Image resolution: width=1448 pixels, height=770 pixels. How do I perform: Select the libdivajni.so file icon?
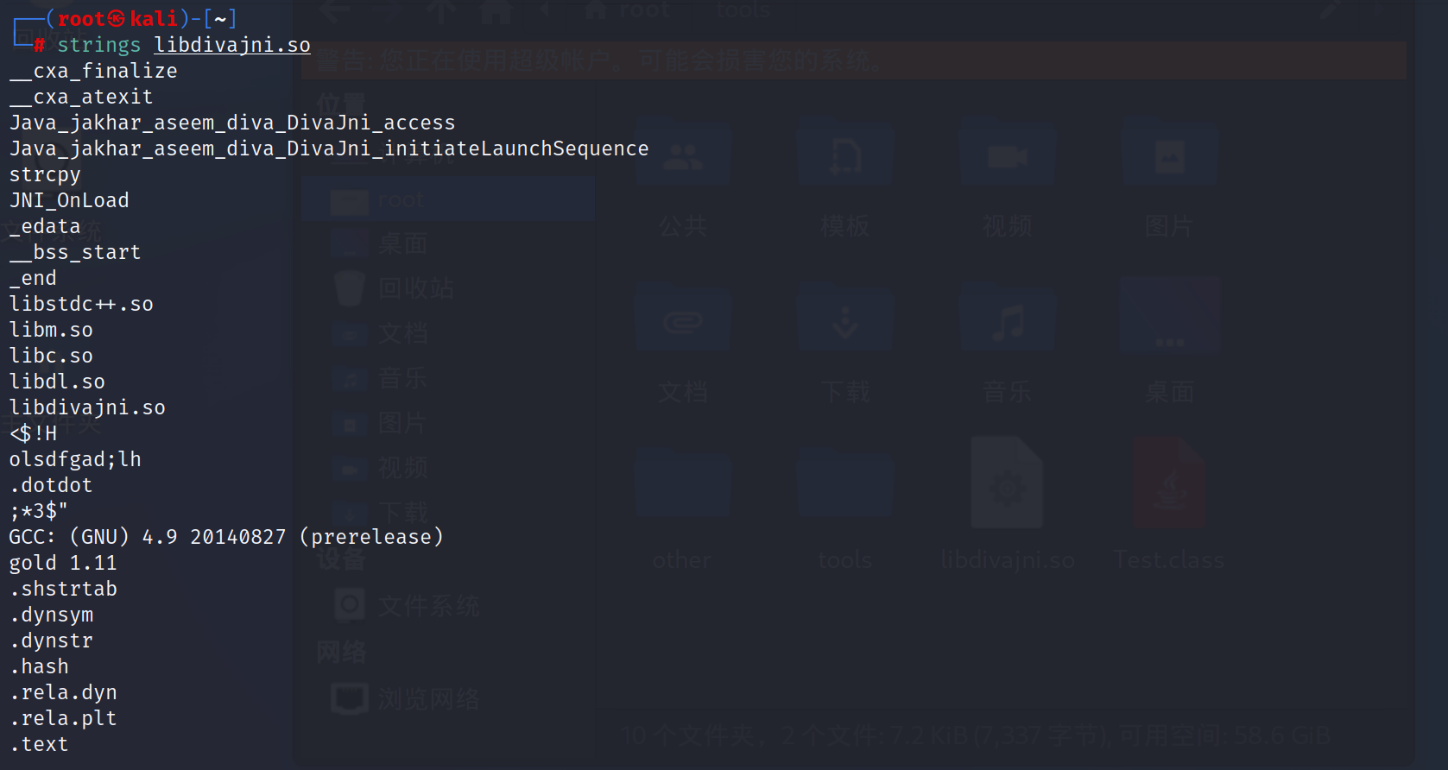[x=1007, y=483]
